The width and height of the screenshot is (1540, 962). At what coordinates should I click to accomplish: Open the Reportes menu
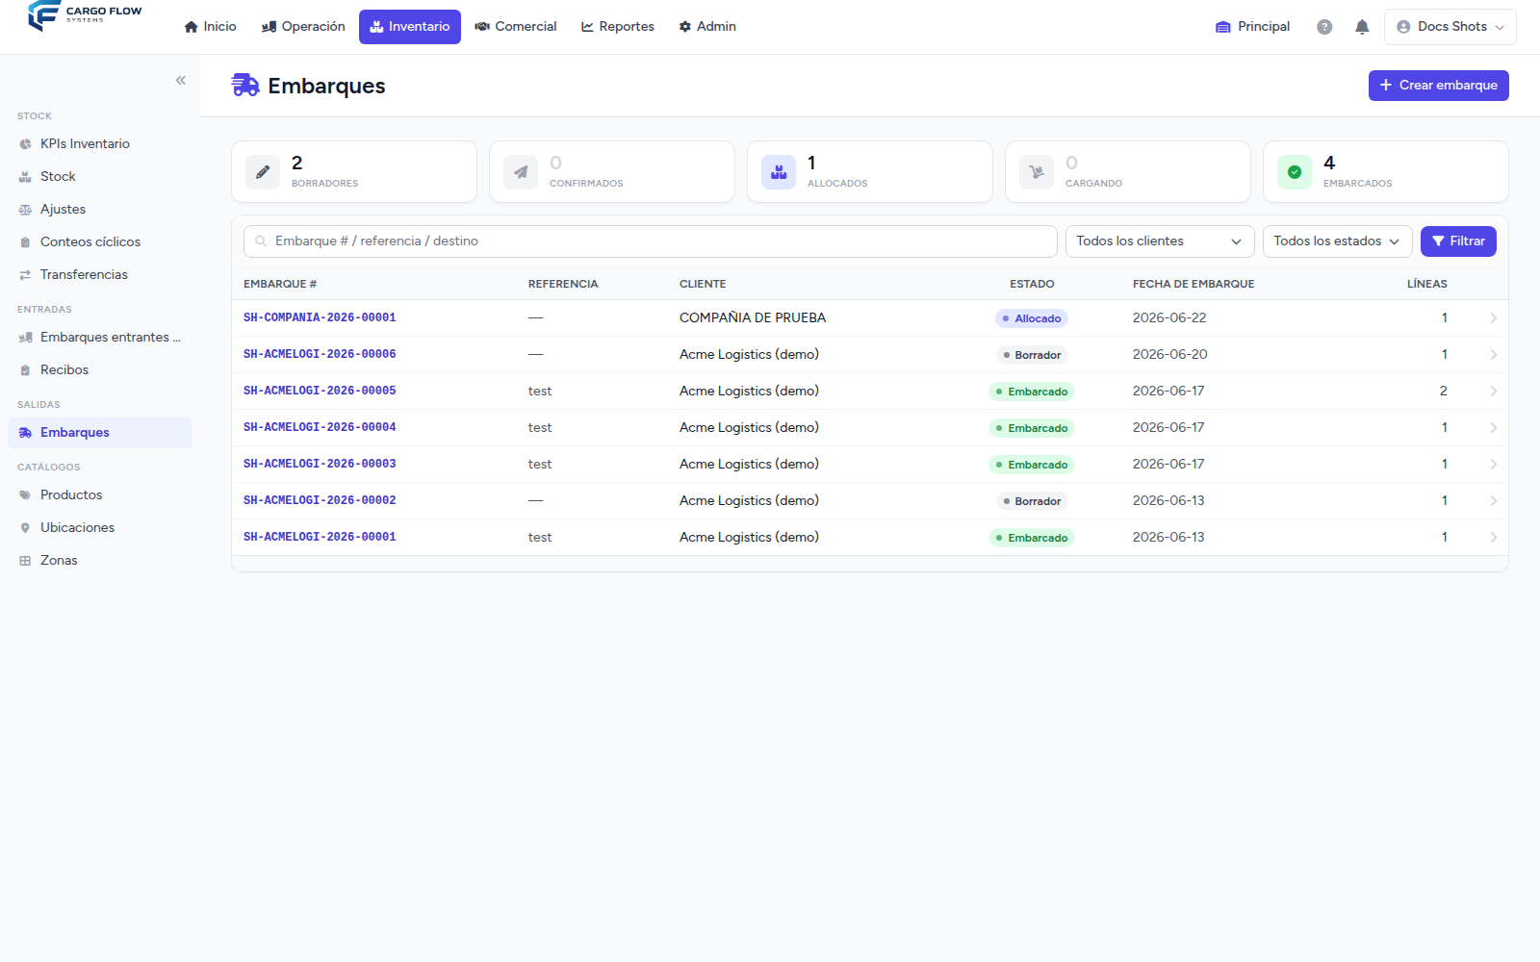pyautogui.click(x=617, y=27)
